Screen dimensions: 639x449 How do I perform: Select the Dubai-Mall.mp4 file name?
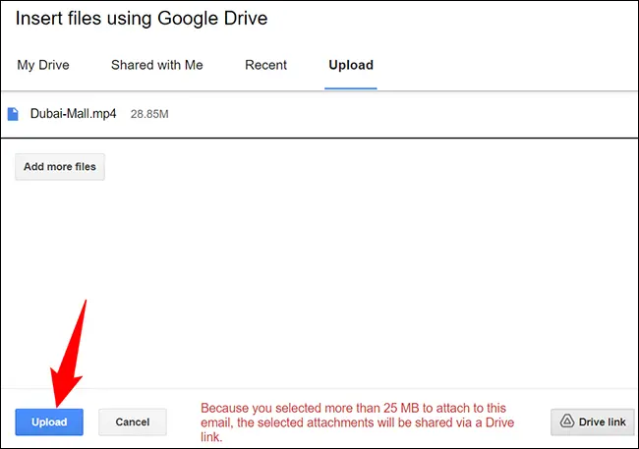click(x=74, y=114)
